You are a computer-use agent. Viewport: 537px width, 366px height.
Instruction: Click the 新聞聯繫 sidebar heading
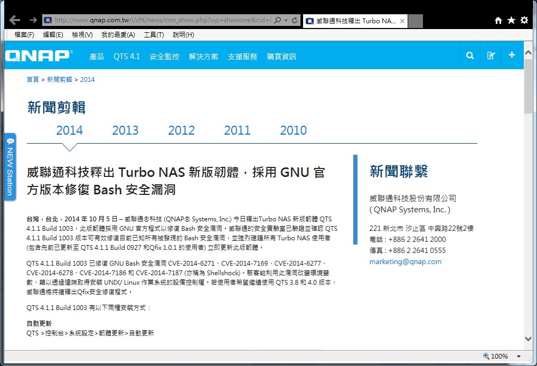tap(399, 171)
